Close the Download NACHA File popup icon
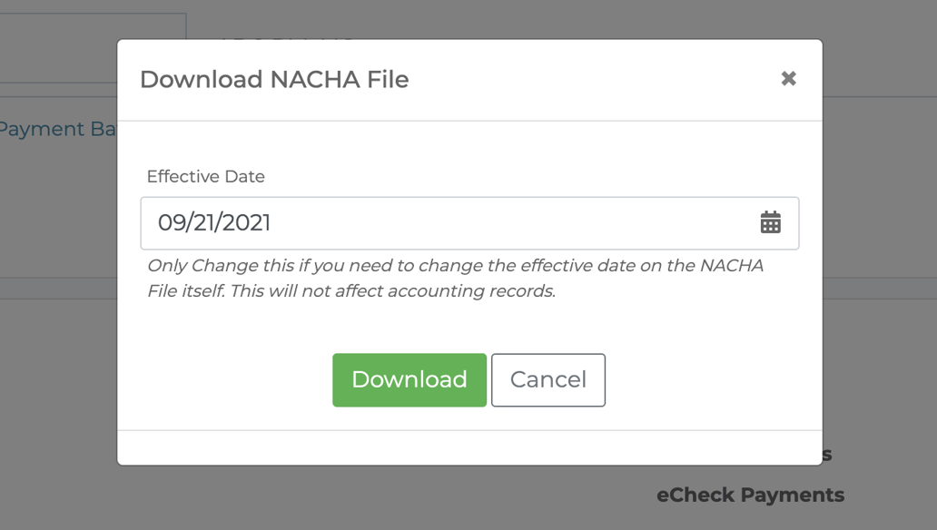The image size is (937, 530). coord(788,79)
